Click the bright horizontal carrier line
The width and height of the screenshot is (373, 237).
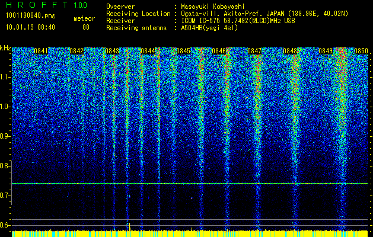190,184
